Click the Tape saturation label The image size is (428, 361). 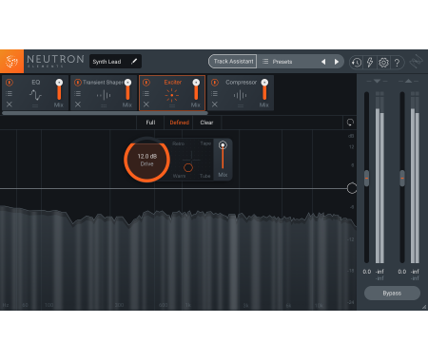(x=205, y=143)
